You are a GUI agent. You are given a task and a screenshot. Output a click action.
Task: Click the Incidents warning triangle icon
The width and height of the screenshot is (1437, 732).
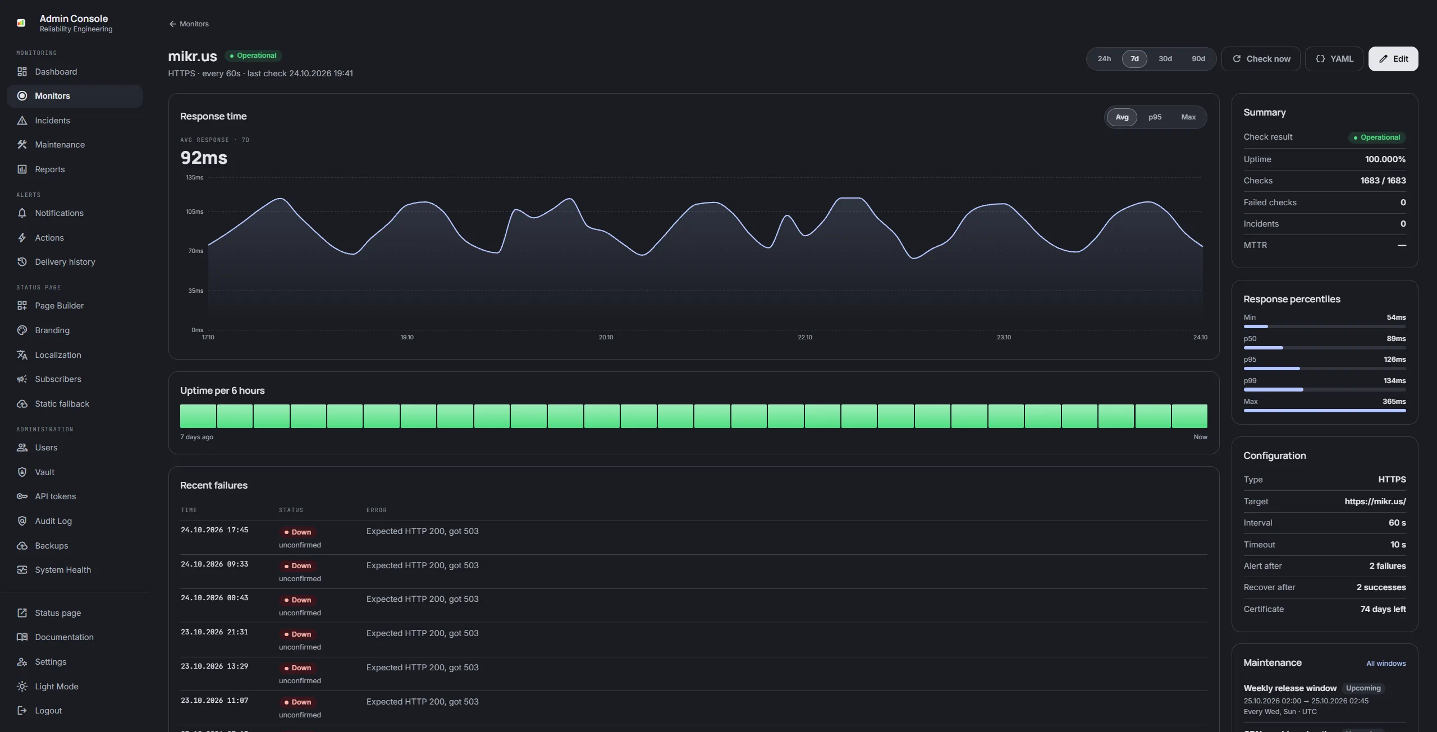22,121
